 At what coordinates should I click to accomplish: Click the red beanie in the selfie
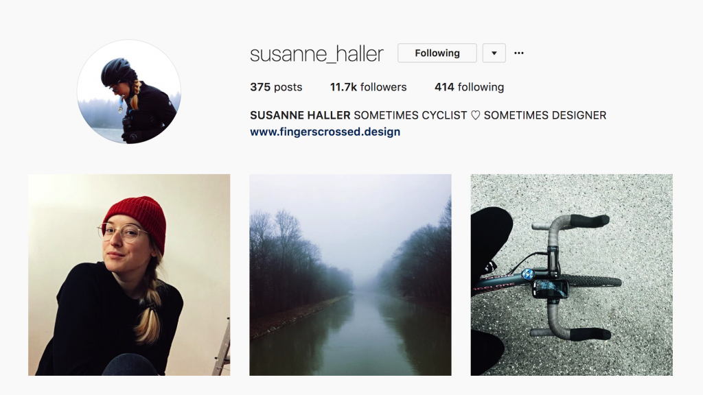[x=137, y=219]
